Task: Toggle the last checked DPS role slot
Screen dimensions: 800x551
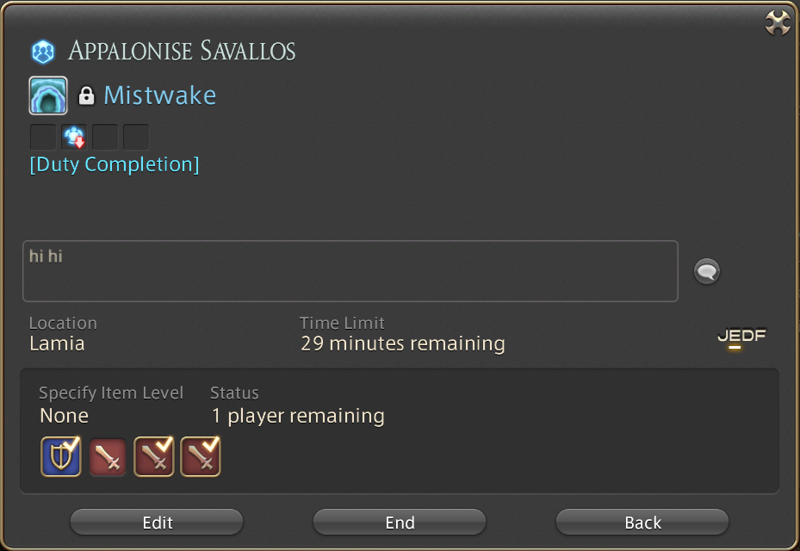Action: coord(201,456)
